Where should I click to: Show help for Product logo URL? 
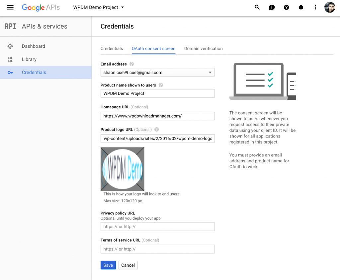157,130
